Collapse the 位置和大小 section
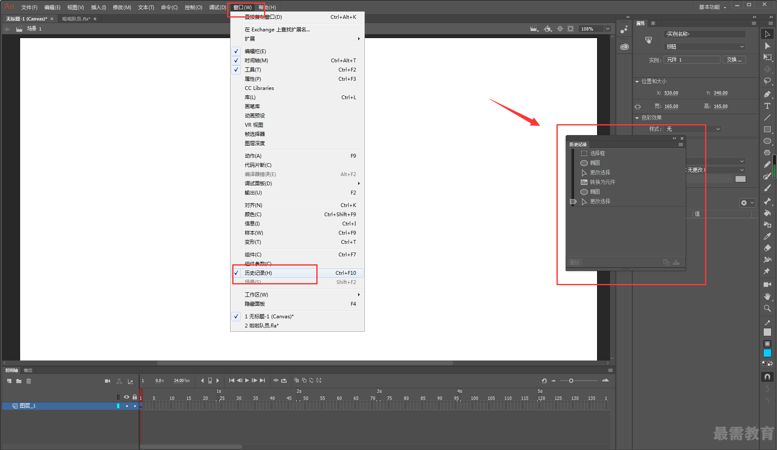The height and width of the screenshot is (450, 777). pos(637,82)
